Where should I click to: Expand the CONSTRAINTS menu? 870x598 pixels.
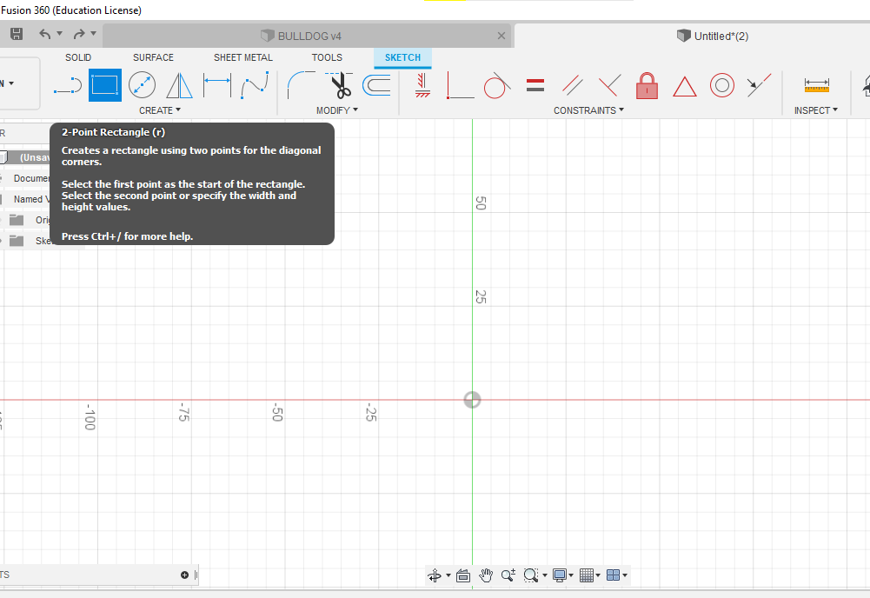pyautogui.click(x=588, y=110)
